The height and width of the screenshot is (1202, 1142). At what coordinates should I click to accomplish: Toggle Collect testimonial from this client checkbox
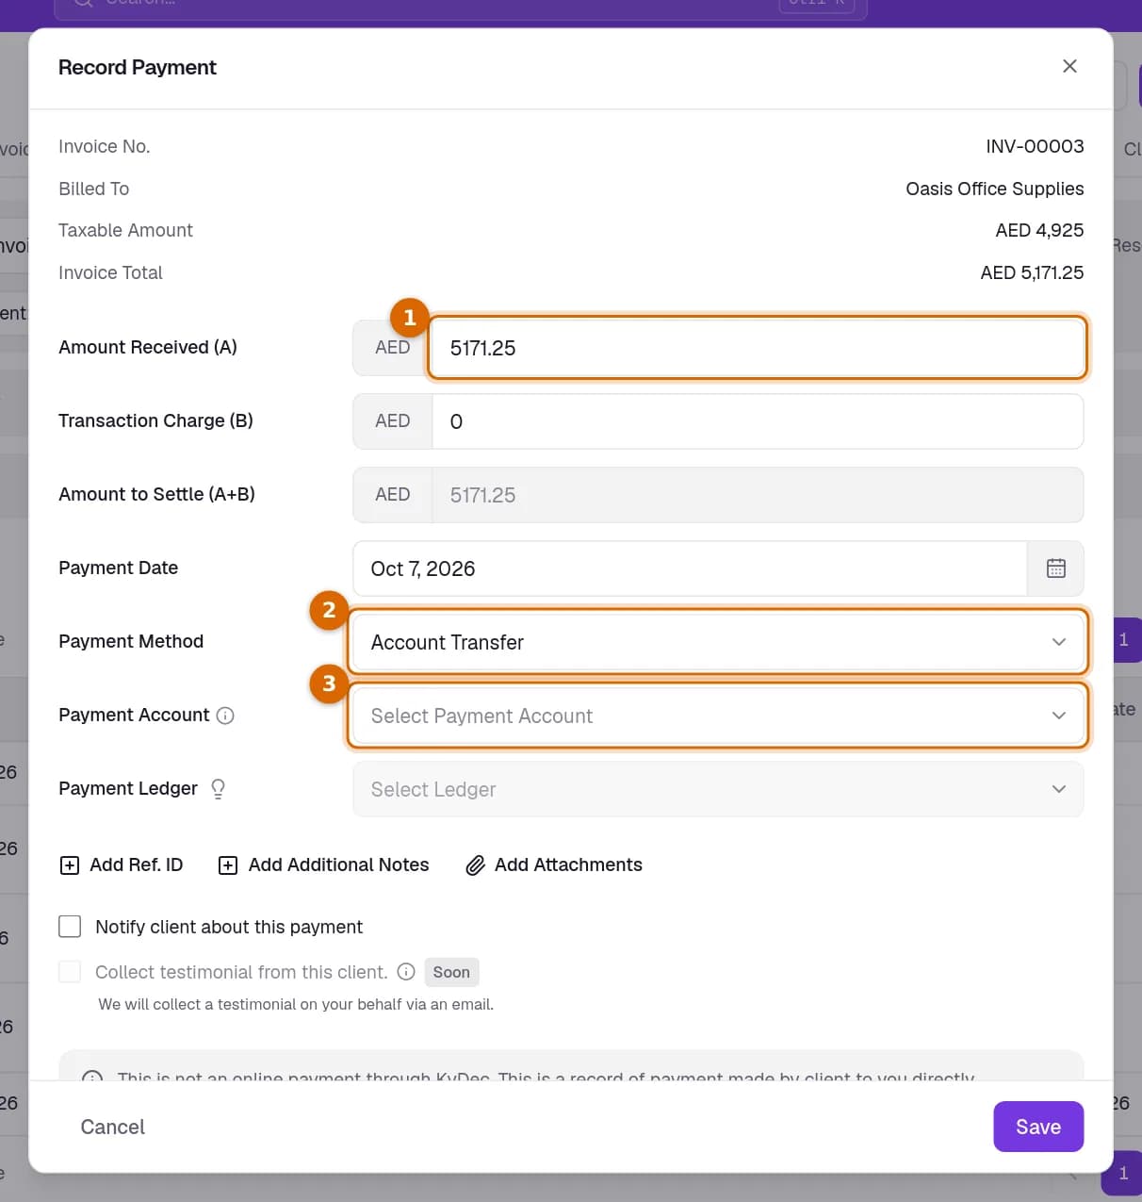[x=70, y=972]
